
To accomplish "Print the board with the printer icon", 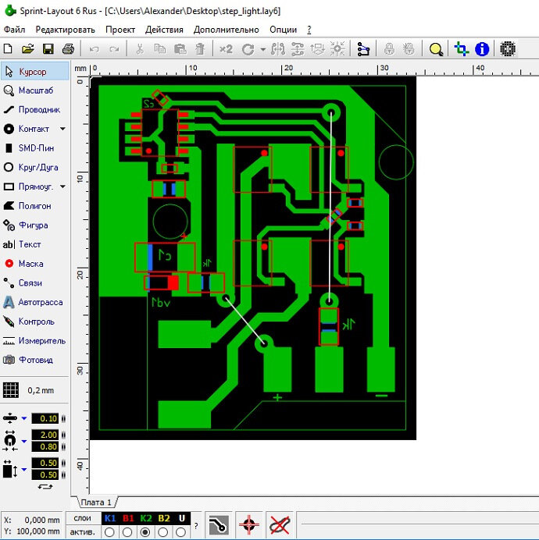I will coord(68,48).
